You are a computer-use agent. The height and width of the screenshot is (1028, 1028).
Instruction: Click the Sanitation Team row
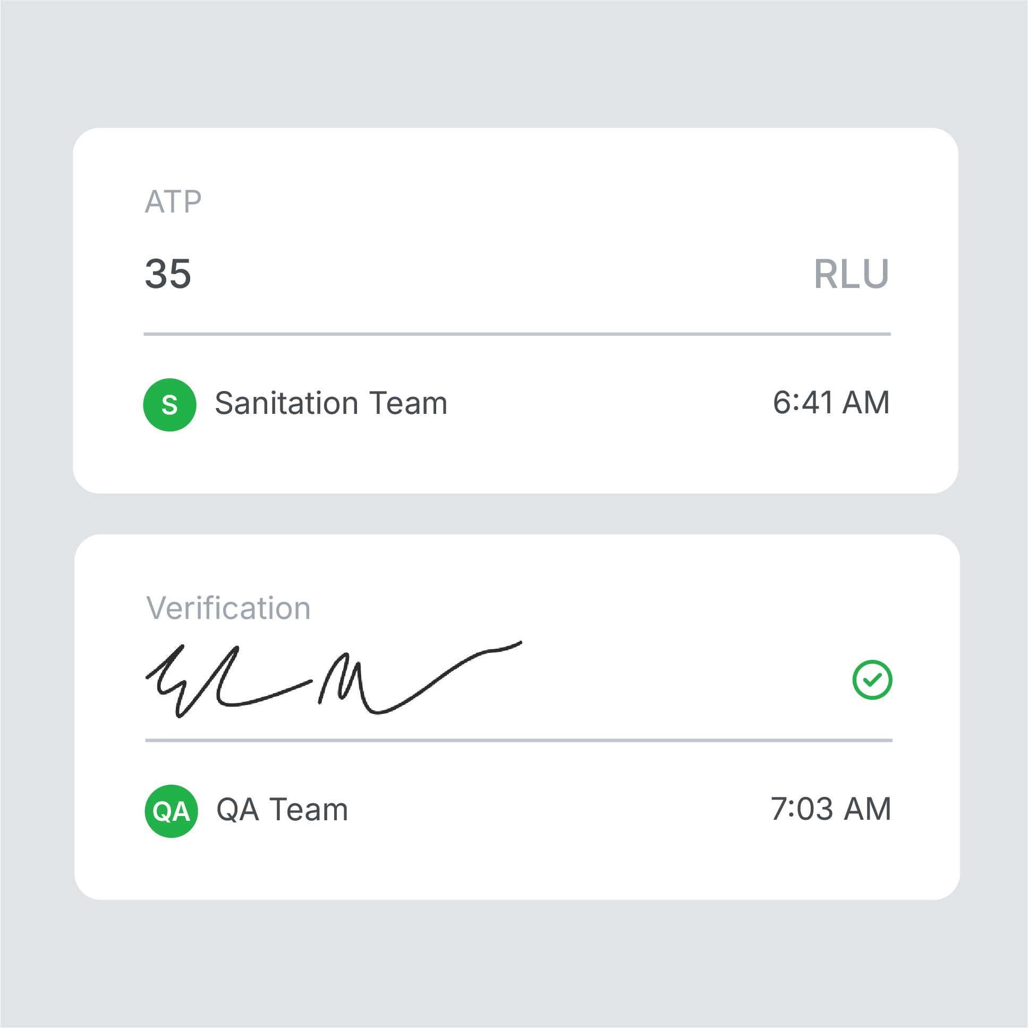517,405
